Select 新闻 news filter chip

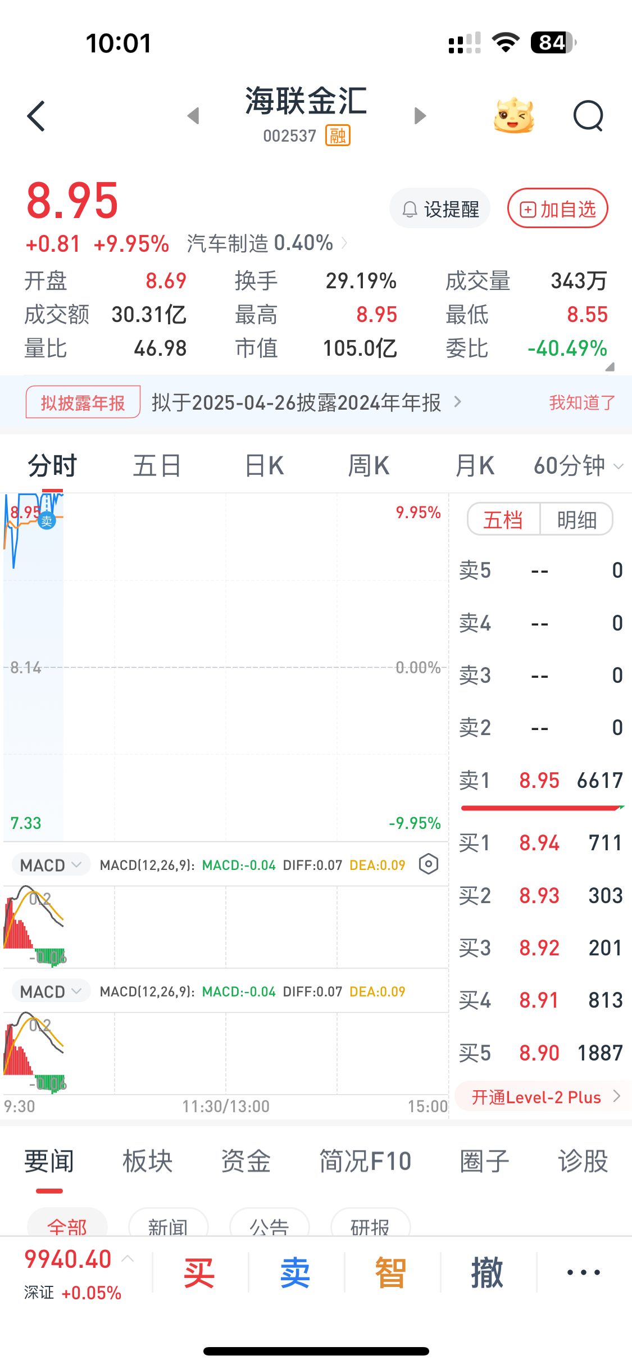click(168, 1223)
